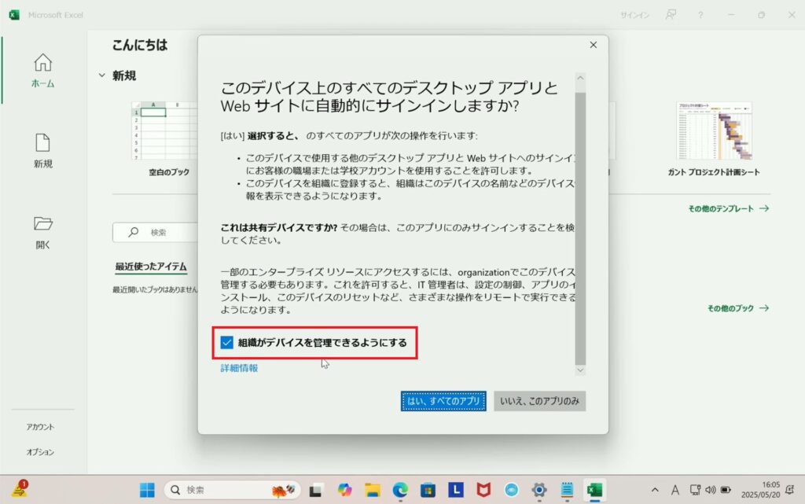This screenshot has width=805, height=504.
Task: Click dialog scrollbar down arrow
Action: [580, 370]
